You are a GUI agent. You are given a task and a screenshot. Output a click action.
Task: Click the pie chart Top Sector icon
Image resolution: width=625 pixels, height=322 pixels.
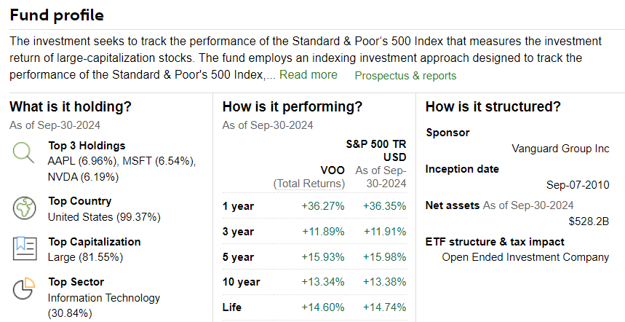coord(24,289)
